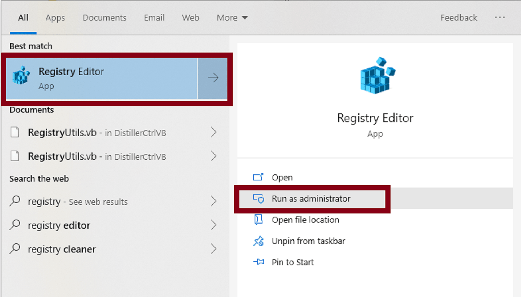This screenshot has width=521, height=297.
Task: Click the Feedback link
Action: click(458, 18)
